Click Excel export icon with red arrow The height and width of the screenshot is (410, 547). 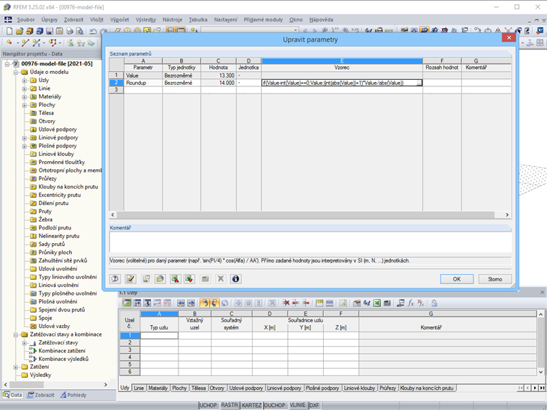click(x=175, y=278)
